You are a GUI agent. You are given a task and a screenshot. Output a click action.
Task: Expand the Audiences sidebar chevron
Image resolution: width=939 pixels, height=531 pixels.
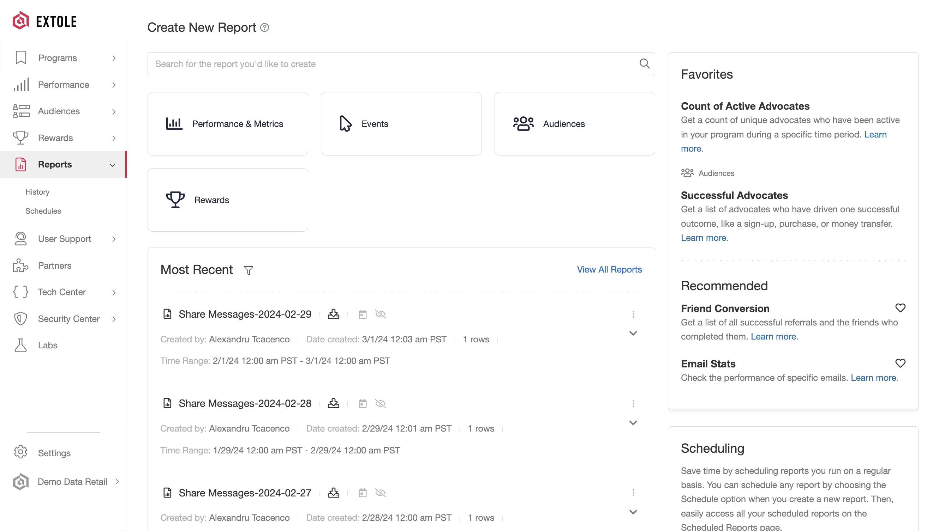tap(114, 112)
